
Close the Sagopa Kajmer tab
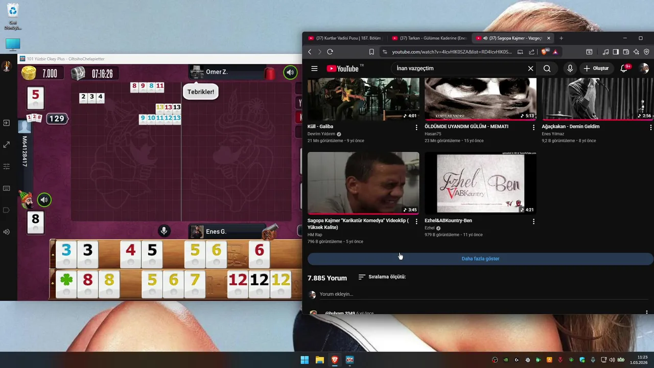(549, 38)
